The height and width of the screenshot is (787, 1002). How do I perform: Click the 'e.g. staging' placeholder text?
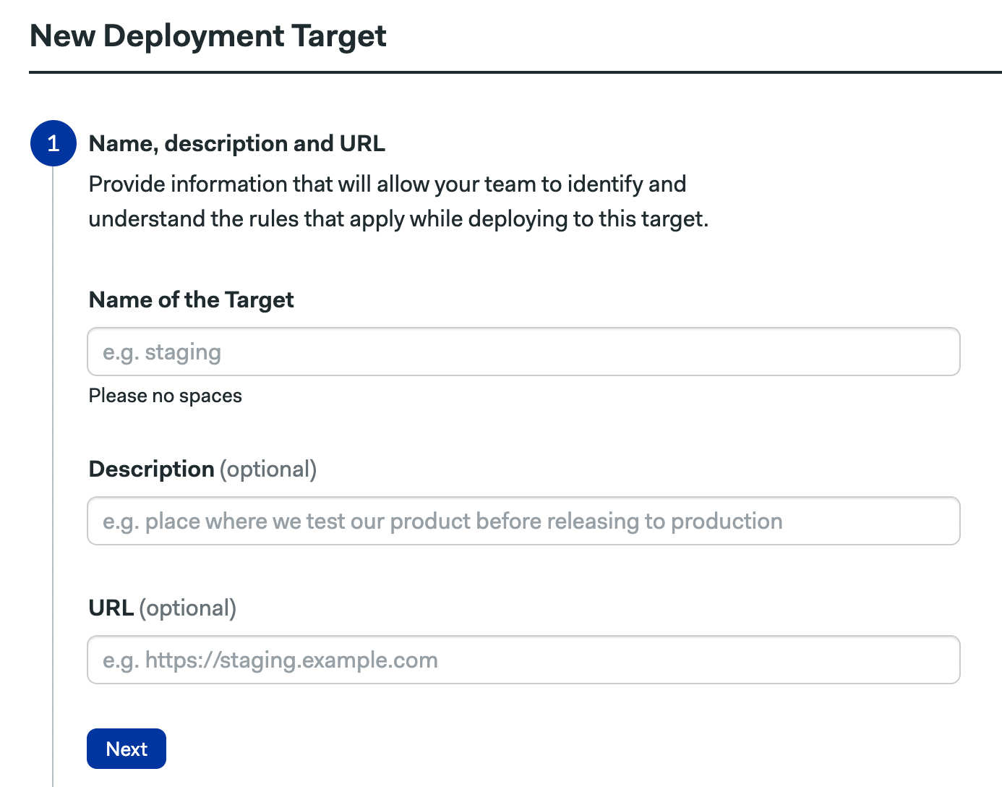[162, 352]
